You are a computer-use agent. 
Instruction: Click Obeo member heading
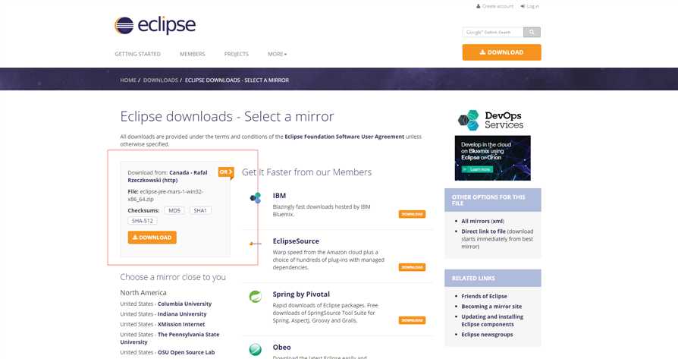pyautogui.click(x=281, y=348)
